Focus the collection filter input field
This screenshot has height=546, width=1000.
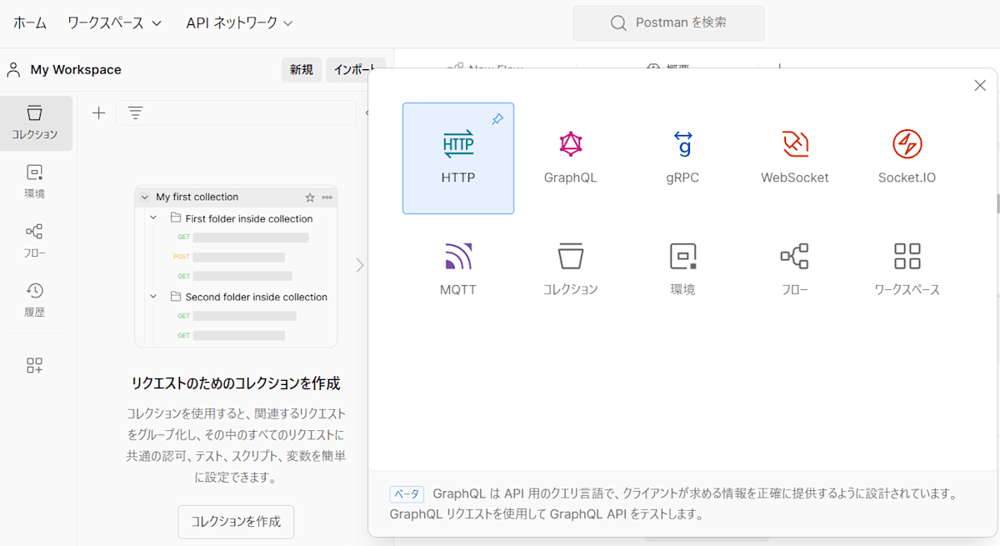coord(236,113)
